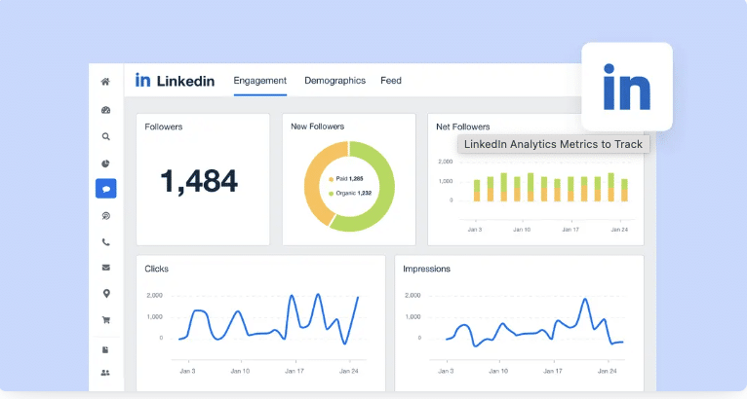The height and width of the screenshot is (399, 747).
Task: Click the small LinkedIn logo in header
Action: pos(143,80)
